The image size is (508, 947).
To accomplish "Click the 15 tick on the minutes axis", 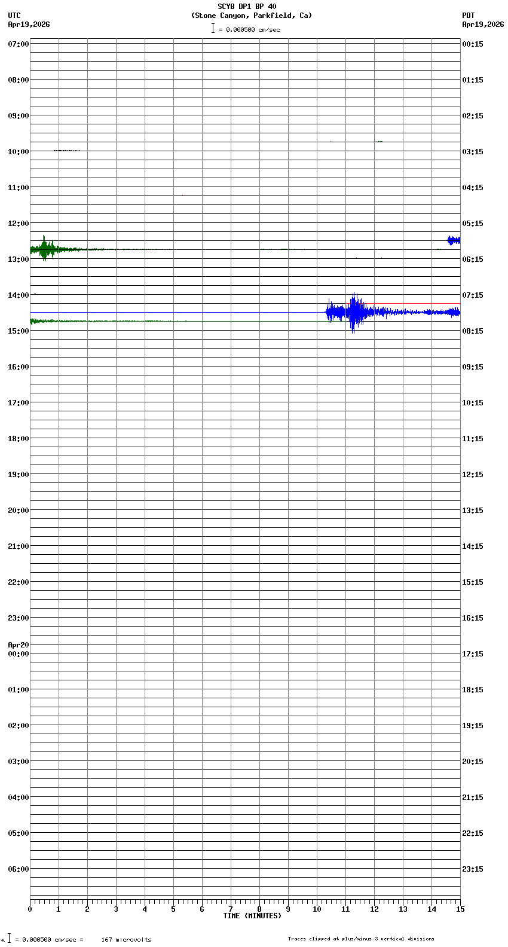I will tap(460, 909).
